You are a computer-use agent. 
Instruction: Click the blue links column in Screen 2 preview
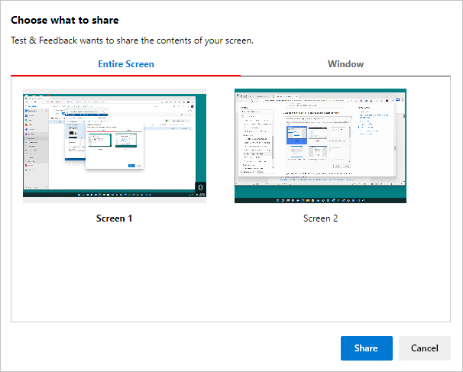pos(373,121)
